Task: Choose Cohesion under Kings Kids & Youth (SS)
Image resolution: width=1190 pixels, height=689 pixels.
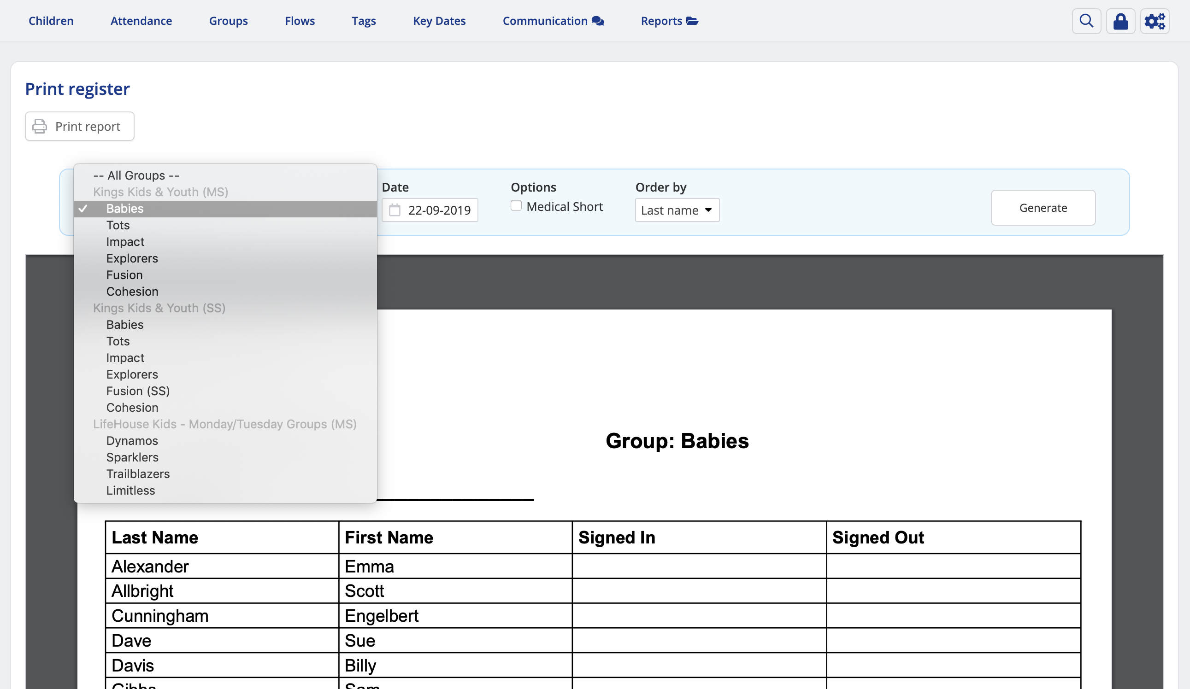Action: tap(225, 407)
